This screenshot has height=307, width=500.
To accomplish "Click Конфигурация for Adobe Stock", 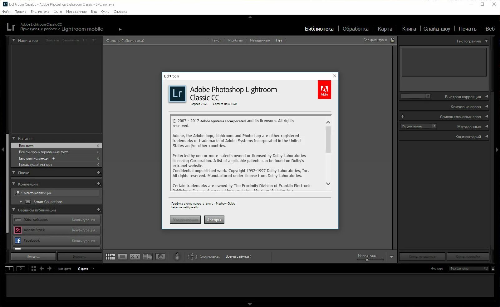I will (x=85, y=230).
